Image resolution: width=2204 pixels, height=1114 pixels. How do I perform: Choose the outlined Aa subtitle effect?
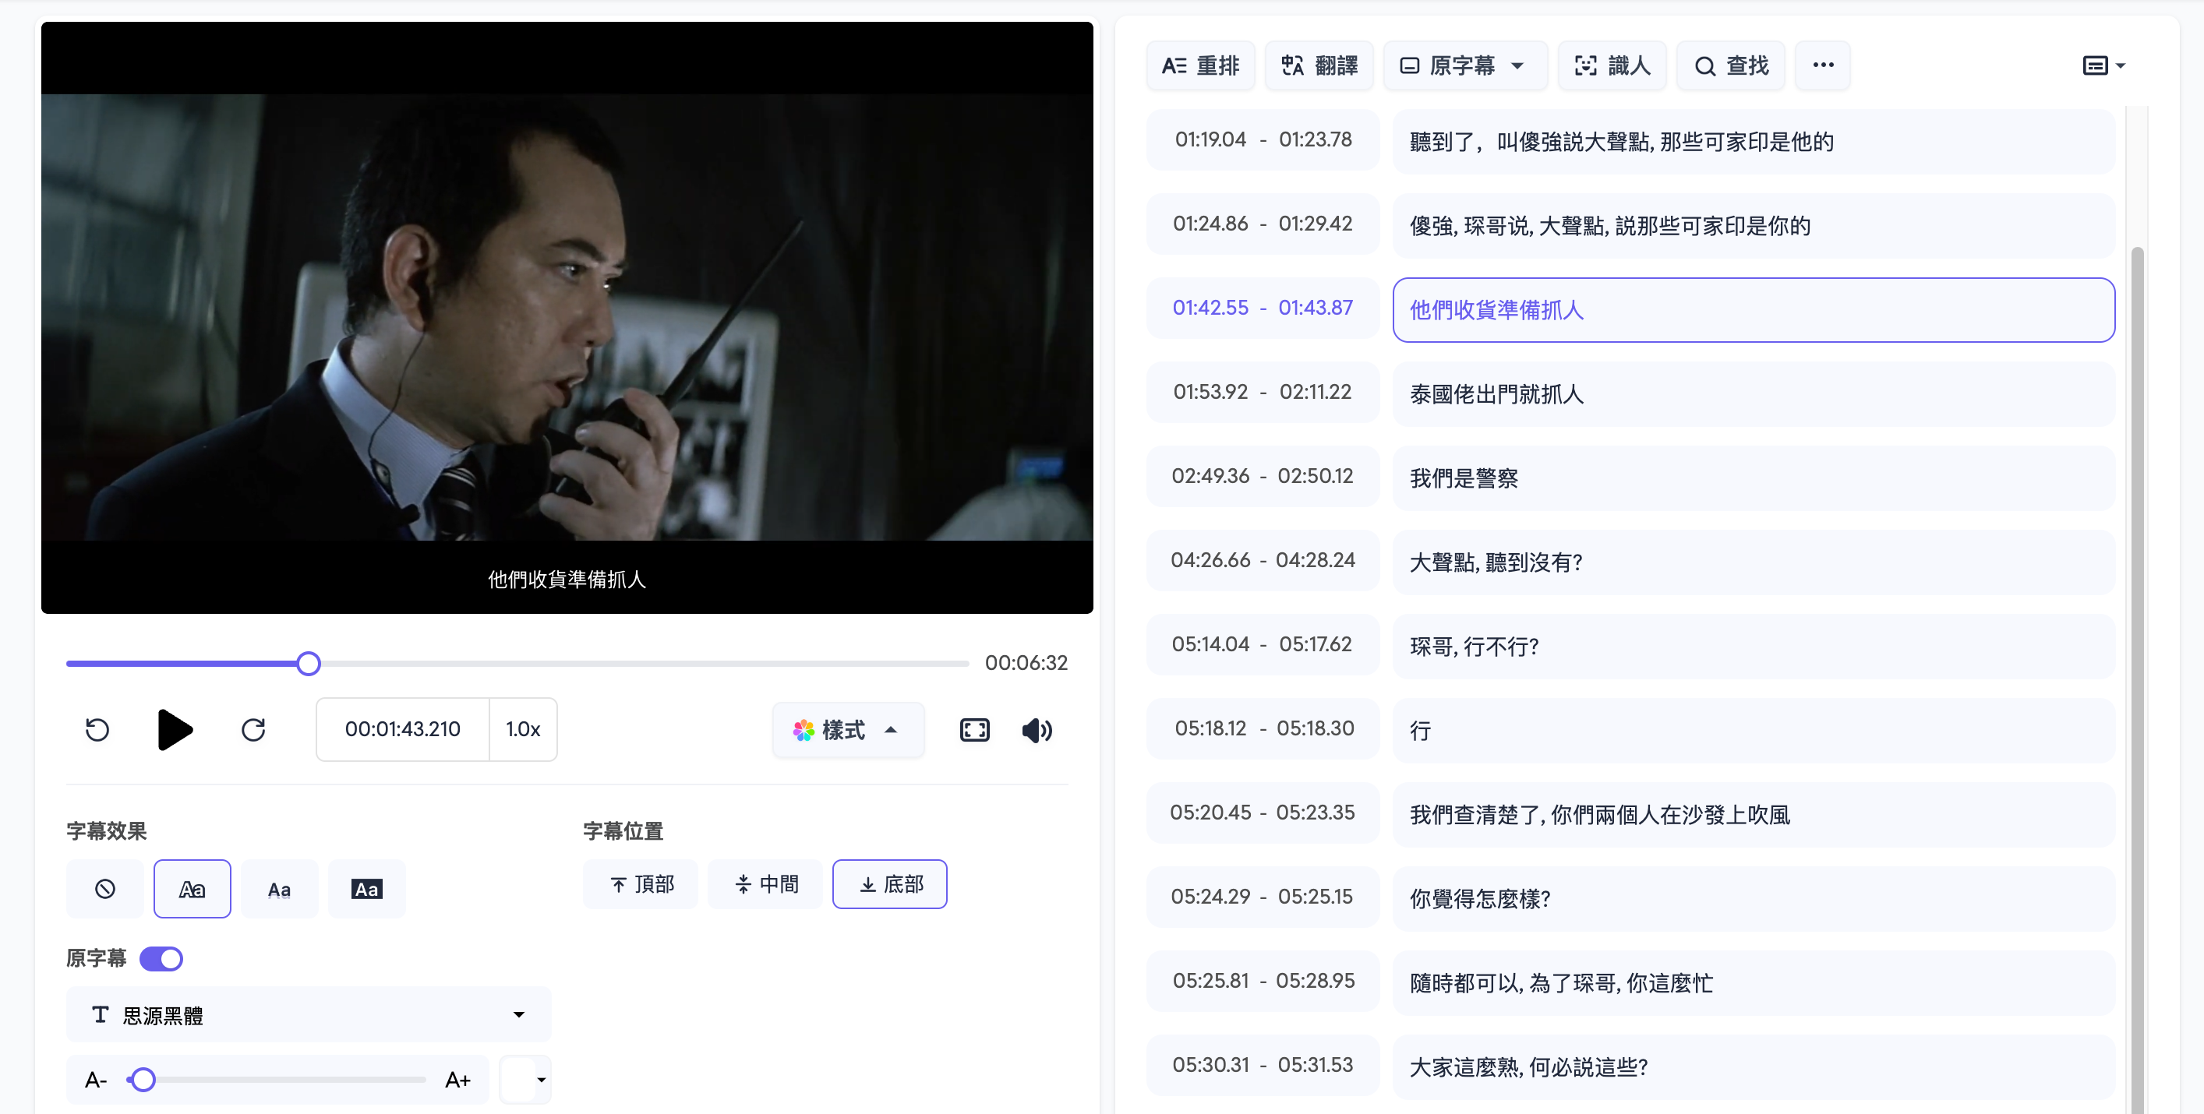(192, 888)
